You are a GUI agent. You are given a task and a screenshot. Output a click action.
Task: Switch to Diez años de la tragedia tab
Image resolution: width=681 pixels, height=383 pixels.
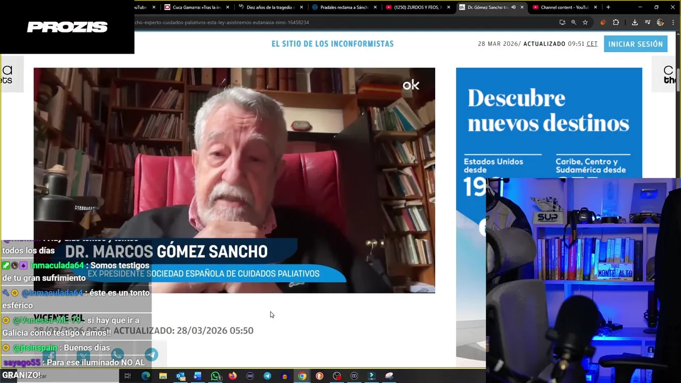[270, 7]
